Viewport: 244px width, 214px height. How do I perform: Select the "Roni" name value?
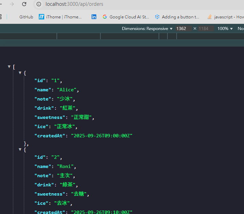tap(65, 166)
